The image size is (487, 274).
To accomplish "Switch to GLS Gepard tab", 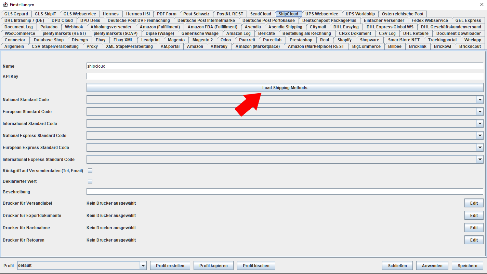I will coord(16,14).
